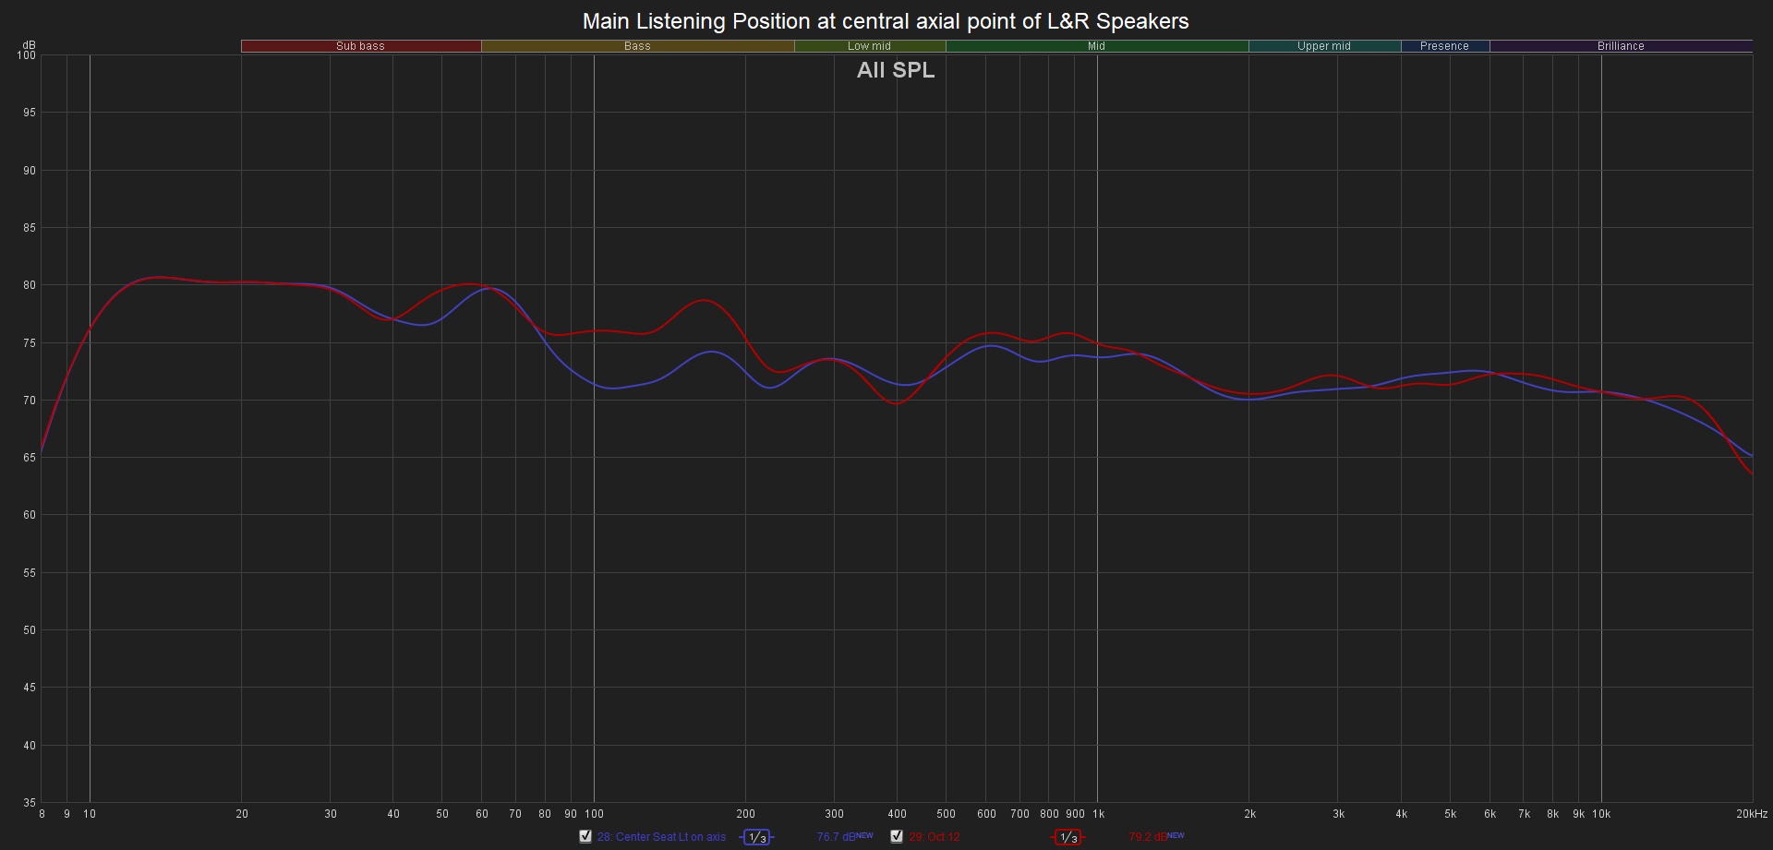The image size is (1773, 850).
Task: Click the 1k frequency axis label
Action: coord(1099,814)
